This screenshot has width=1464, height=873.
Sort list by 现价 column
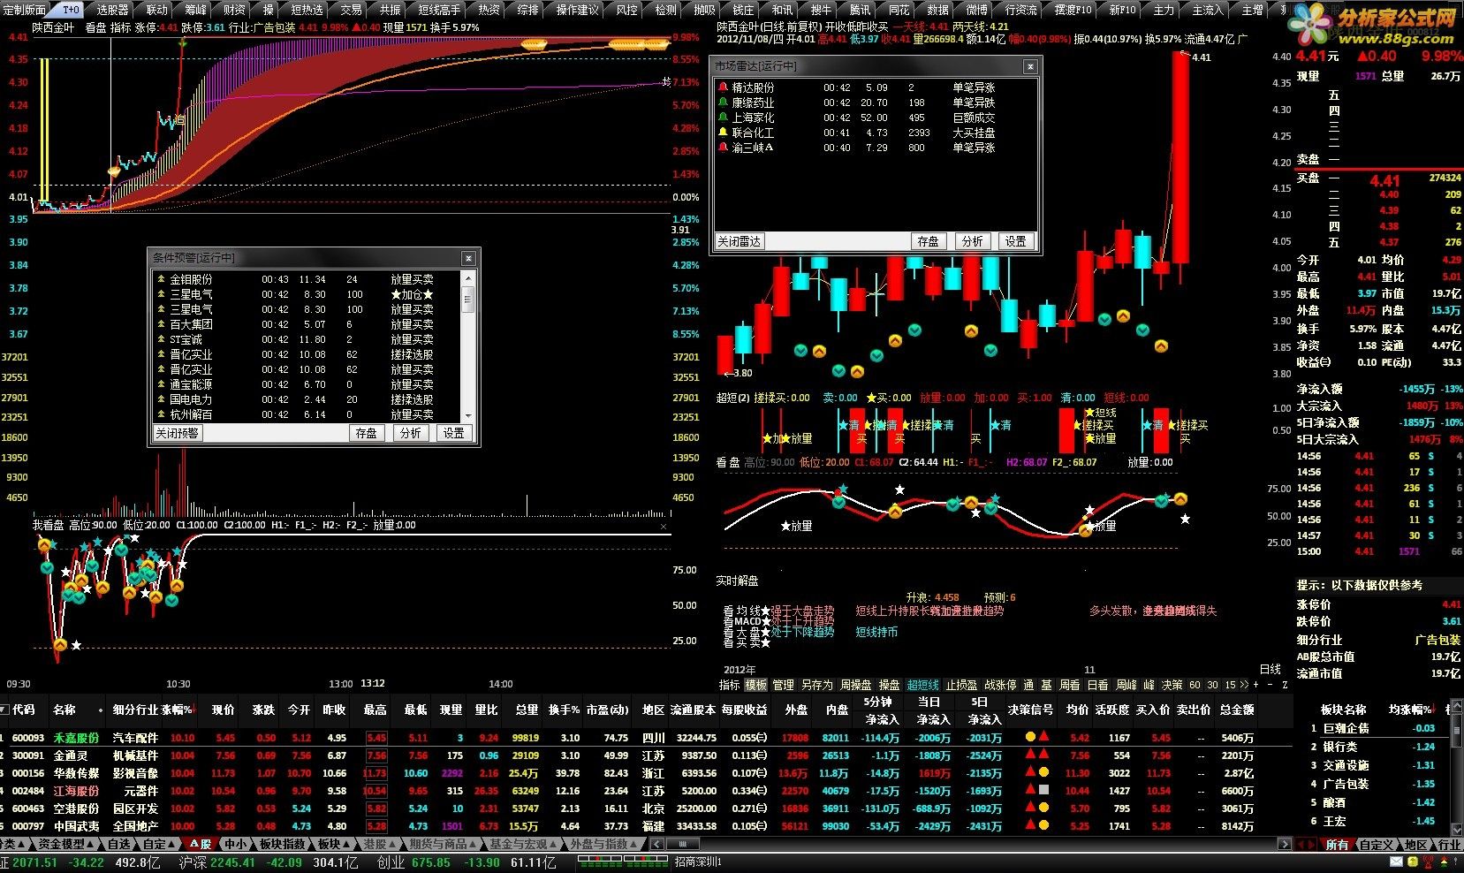(x=223, y=710)
